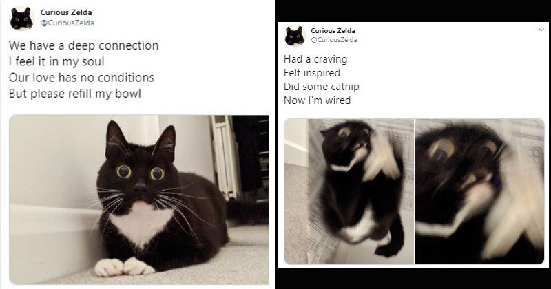Viewport: 551px width, 289px height.
Task: Open the blurry full-body cat photo
Action: pyautogui.click(x=348, y=191)
